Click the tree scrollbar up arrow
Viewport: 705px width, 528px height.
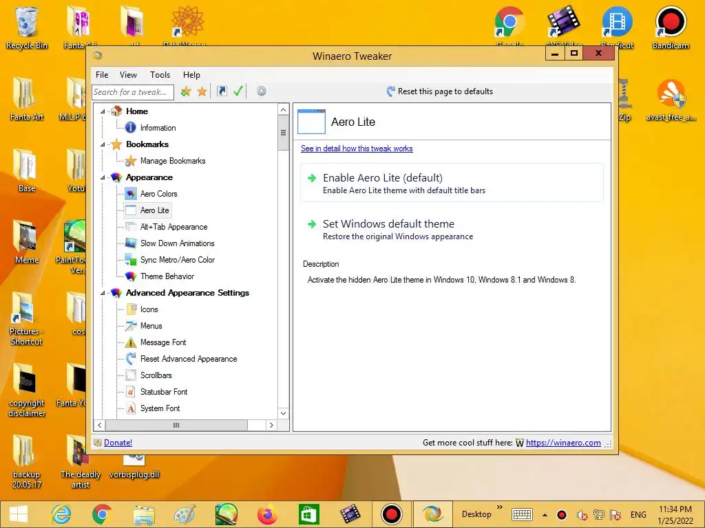pyautogui.click(x=283, y=109)
